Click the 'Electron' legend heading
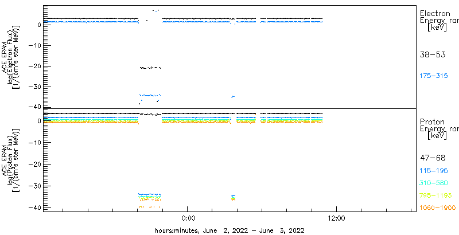Image resolution: width=459 pixels, height=235 pixels. coord(435,13)
